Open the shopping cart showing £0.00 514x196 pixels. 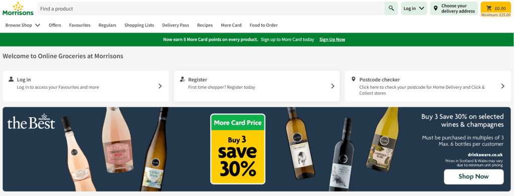click(x=496, y=9)
